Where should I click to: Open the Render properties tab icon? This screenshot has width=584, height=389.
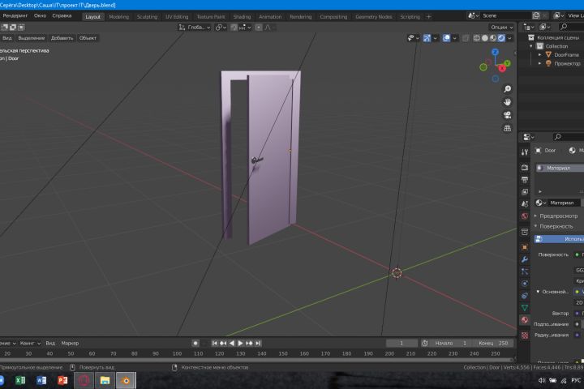coord(525,168)
